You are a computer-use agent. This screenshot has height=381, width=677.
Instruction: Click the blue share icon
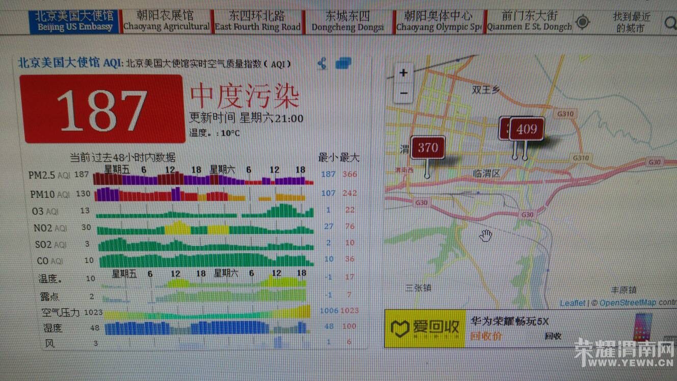coord(322,63)
